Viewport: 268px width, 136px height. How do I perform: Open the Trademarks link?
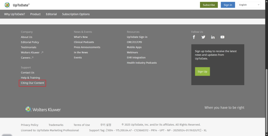[x=56, y=125]
